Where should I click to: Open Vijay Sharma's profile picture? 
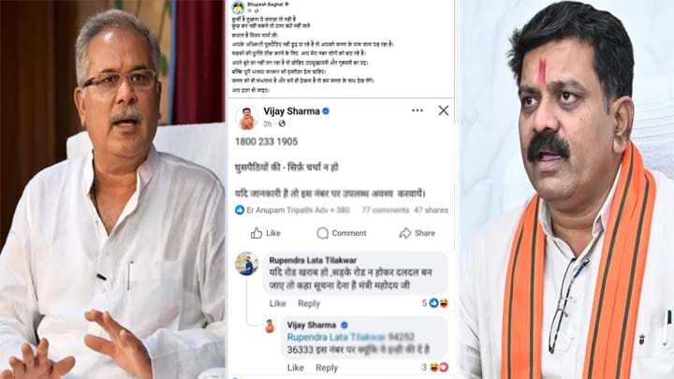pos(247,117)
